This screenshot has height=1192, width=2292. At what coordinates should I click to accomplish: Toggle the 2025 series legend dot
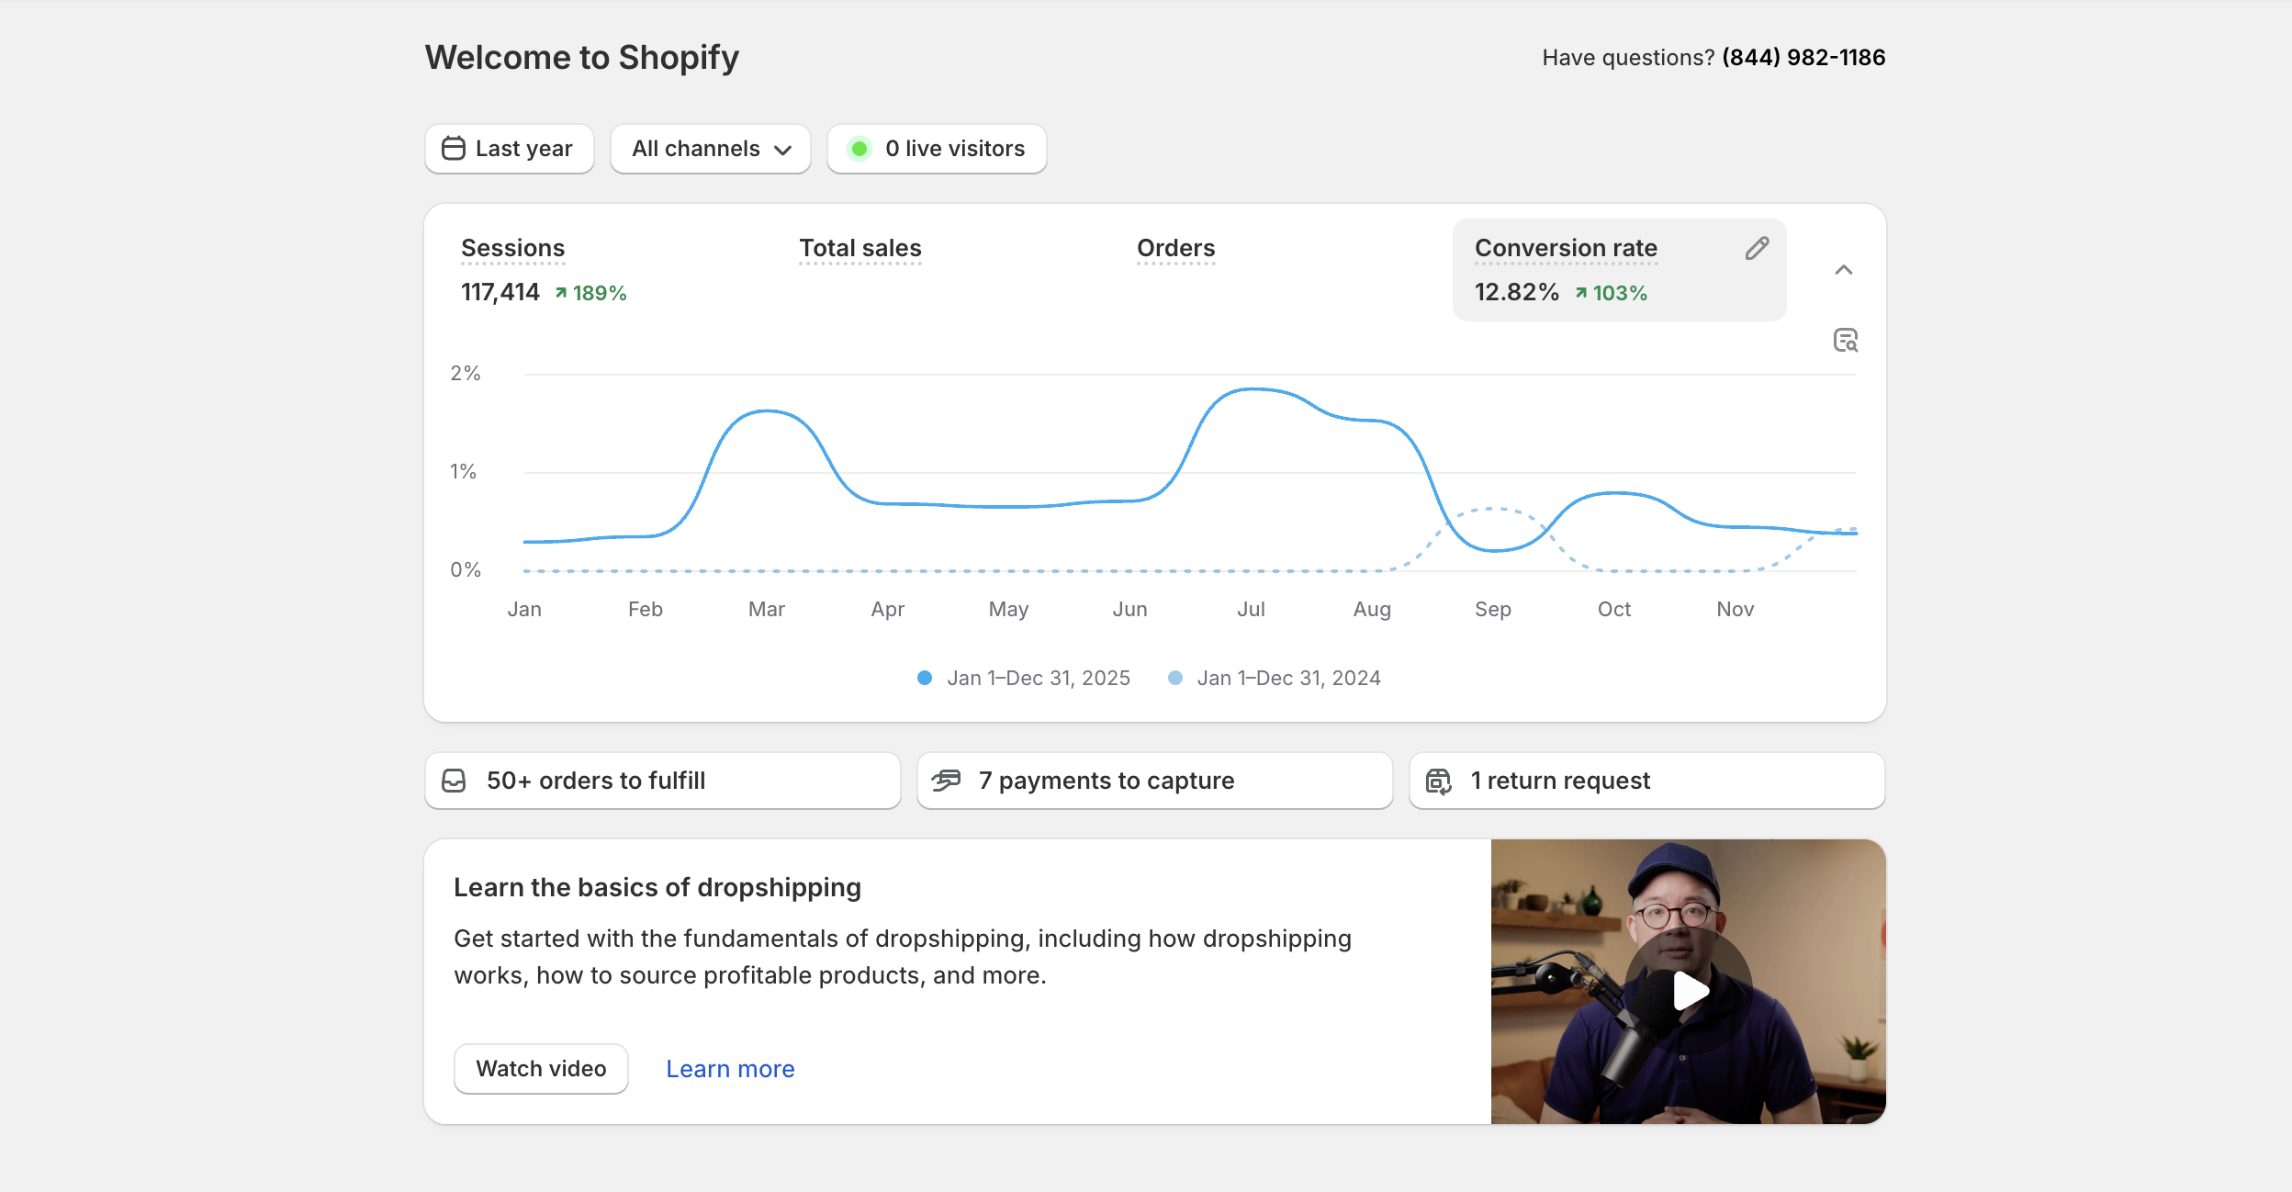925,678
